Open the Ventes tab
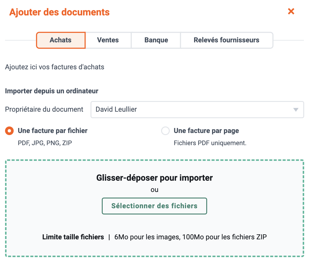The image size is (311, 266). tap(108, 40)
